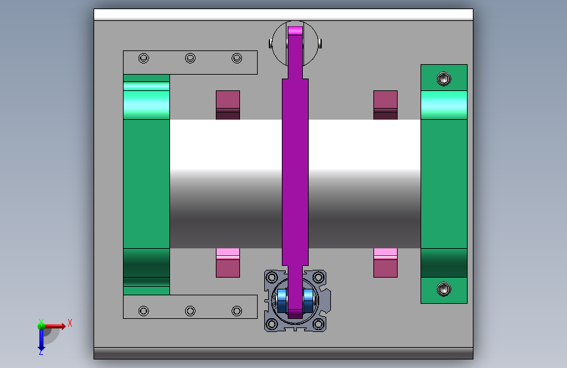Pick the rightmost screw on the upper gray plate
Image resolution: width=567 pixels, height=368 pixels.
[x=237, y=58]
